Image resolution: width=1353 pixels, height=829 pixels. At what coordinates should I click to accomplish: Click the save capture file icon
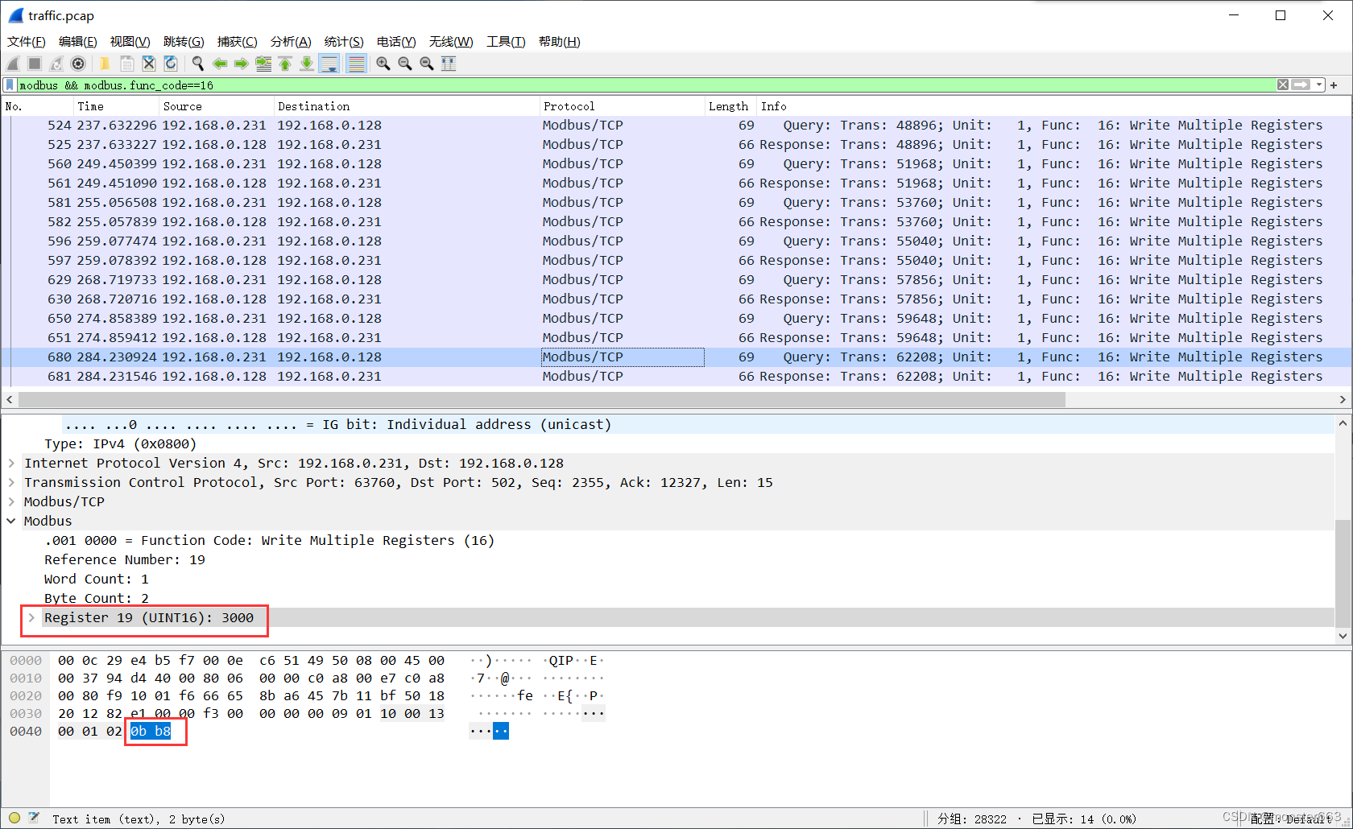pyautogui.click(x=126, y=64)
